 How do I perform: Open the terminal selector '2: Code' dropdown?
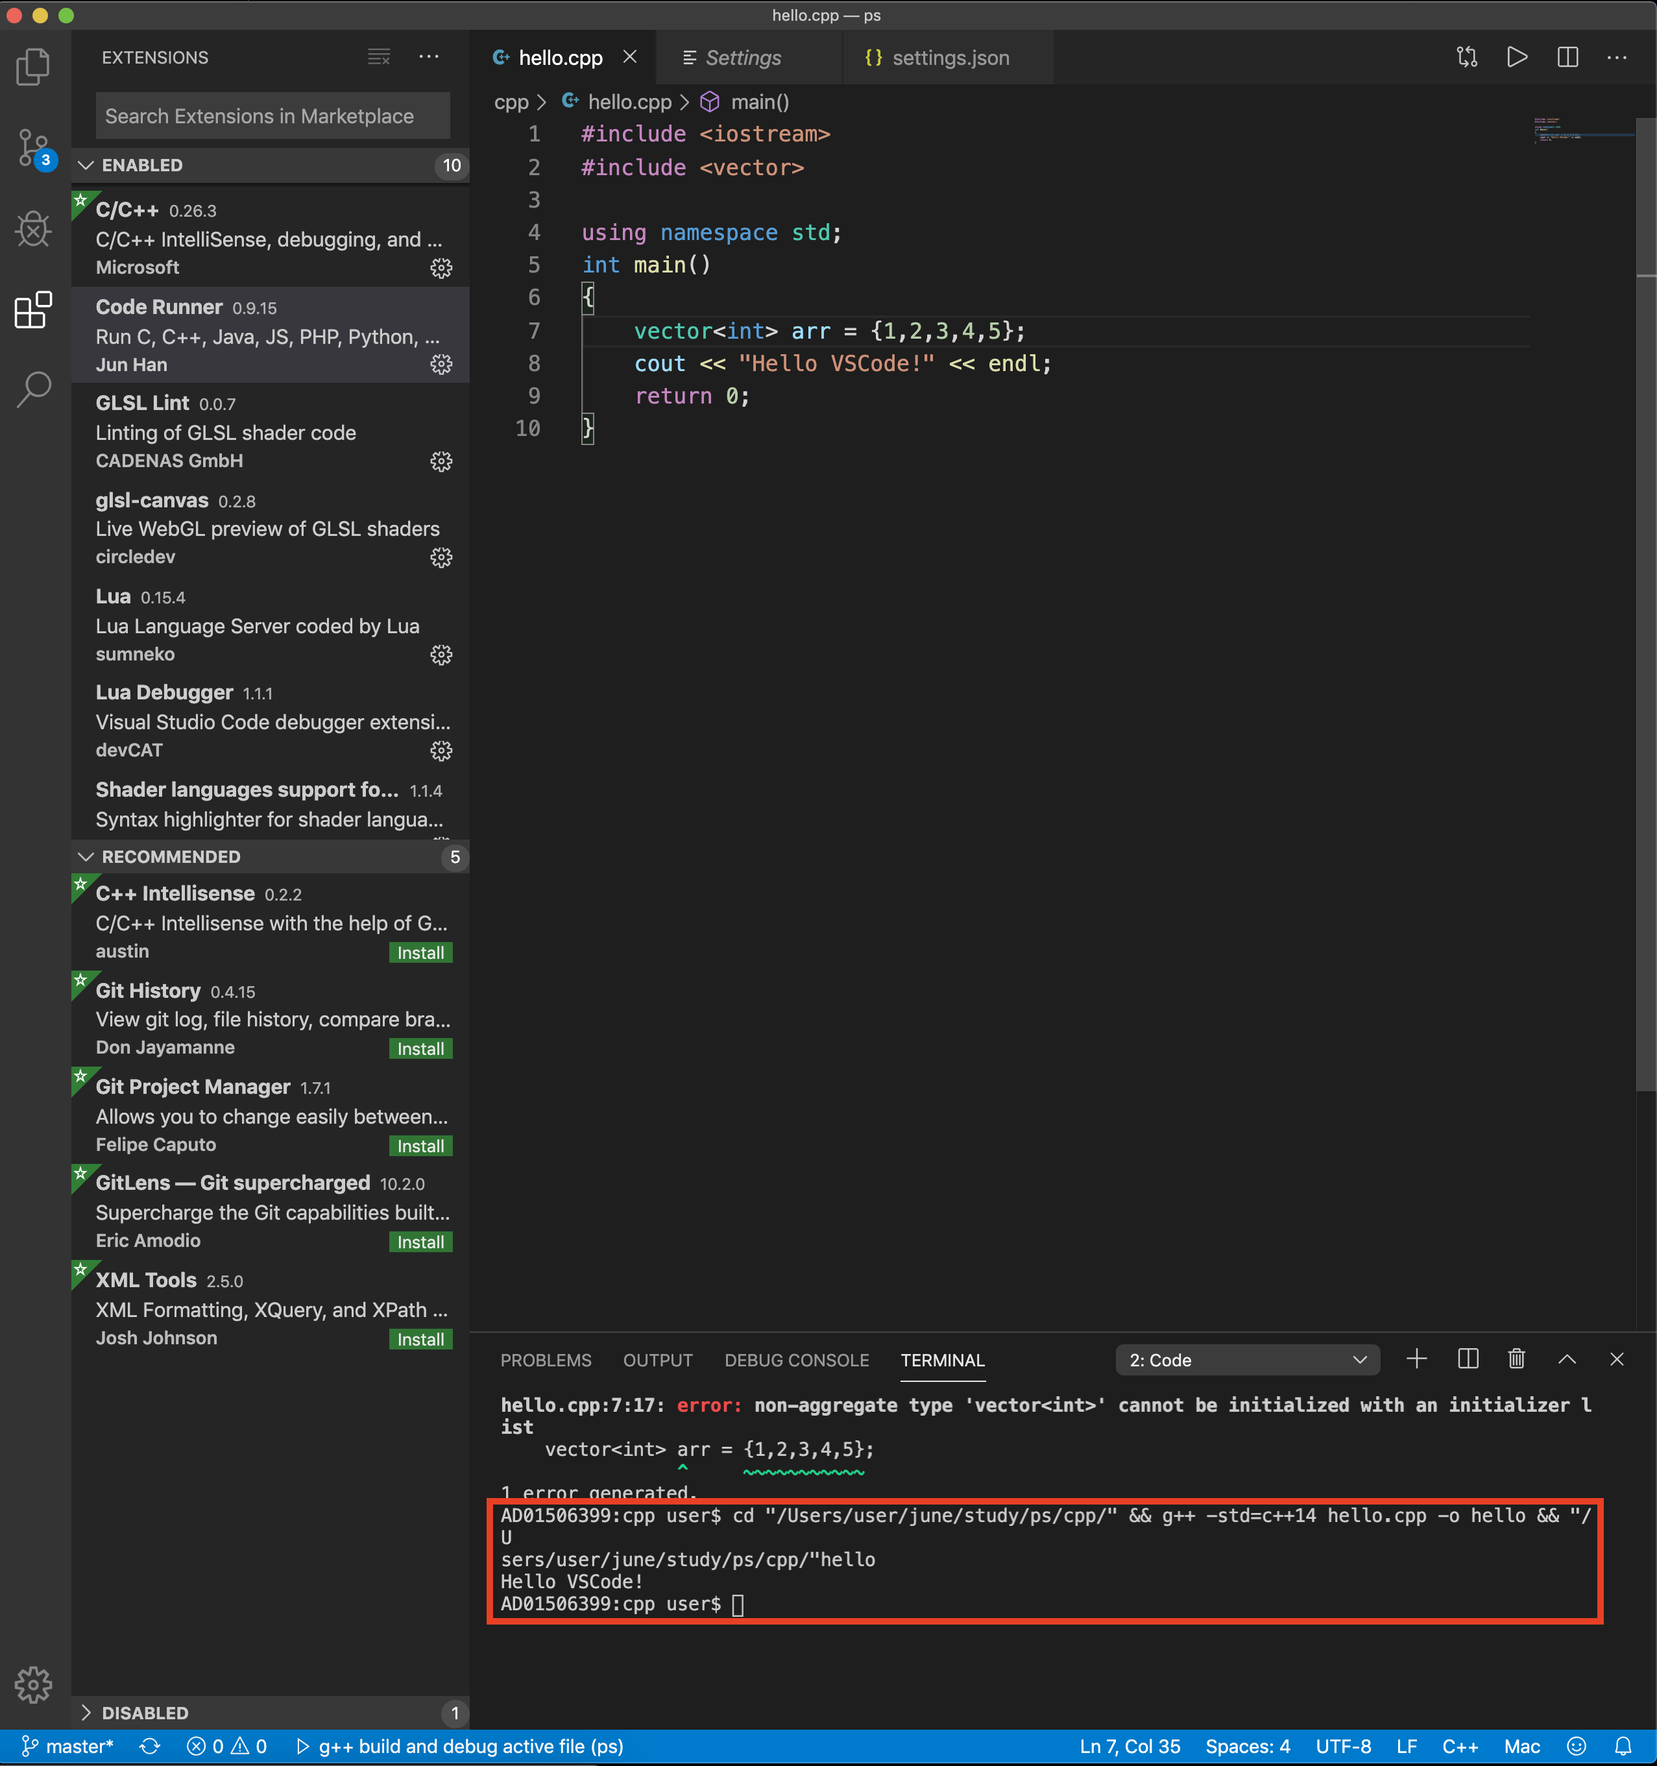[x=1246, y=1360]
